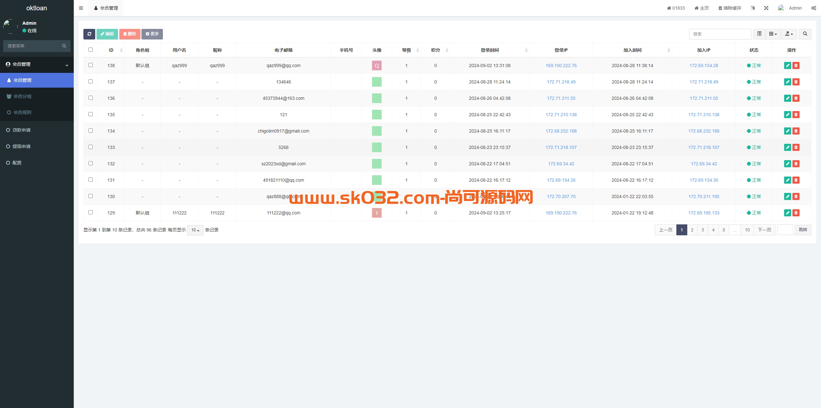Click login IP 169.150.222.76 for ID 138
The width and height of the screenshot is (821, 408).
pyautogui.click(x=561, y=65)
